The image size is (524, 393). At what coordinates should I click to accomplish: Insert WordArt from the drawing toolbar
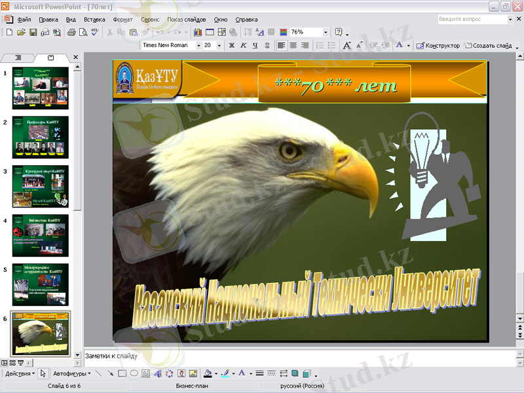tap(158, 373)
